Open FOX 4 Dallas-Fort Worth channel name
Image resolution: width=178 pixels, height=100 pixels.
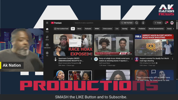click(x=147, y=63)
